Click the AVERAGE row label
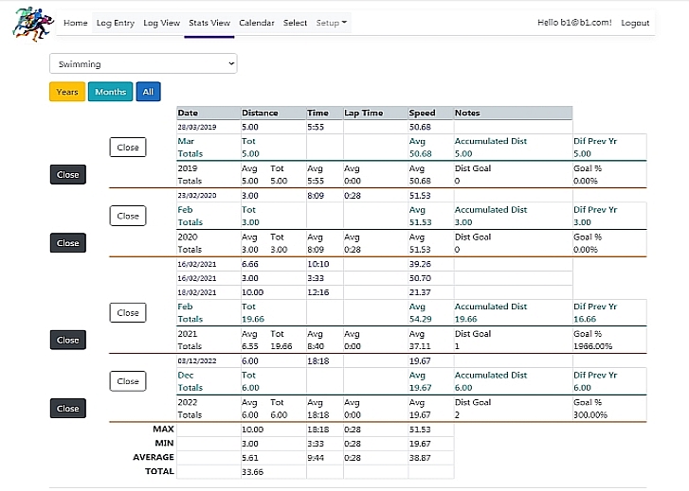Screen dimensions: 689x491 pos(154,457)
